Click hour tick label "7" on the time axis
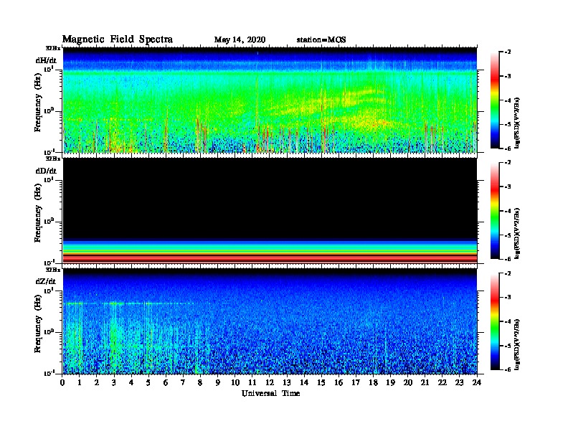The width and height of the screenshot is (568, 439). 183,383
